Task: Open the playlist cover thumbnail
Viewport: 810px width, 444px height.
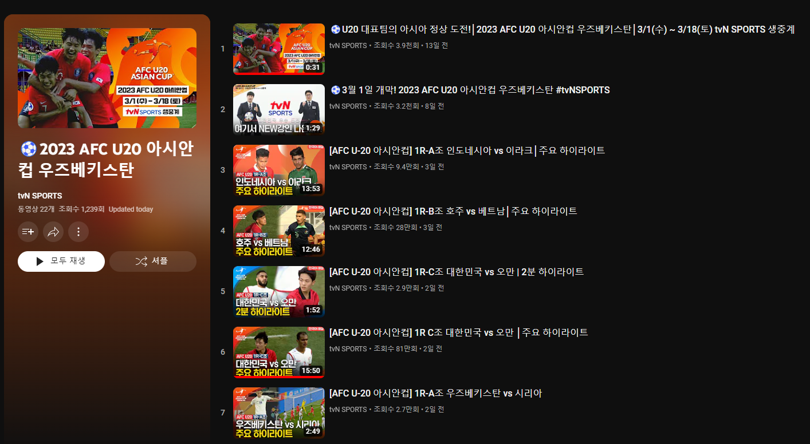Action: pyautogui.click(x=107, y=78)
